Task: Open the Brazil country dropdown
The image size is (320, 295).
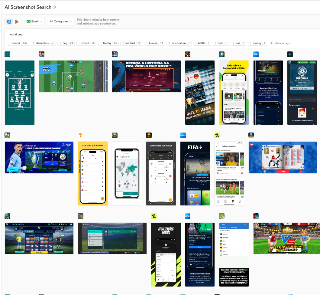Action: point(34,21)
